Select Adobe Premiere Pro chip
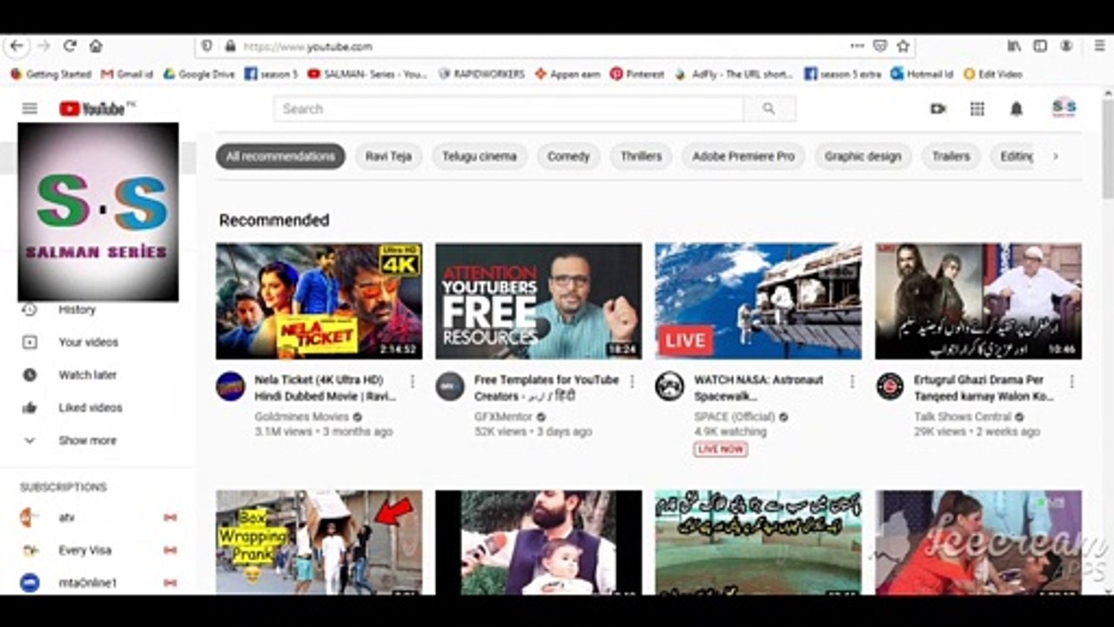 pyautogui.click(x=743, y=157)
